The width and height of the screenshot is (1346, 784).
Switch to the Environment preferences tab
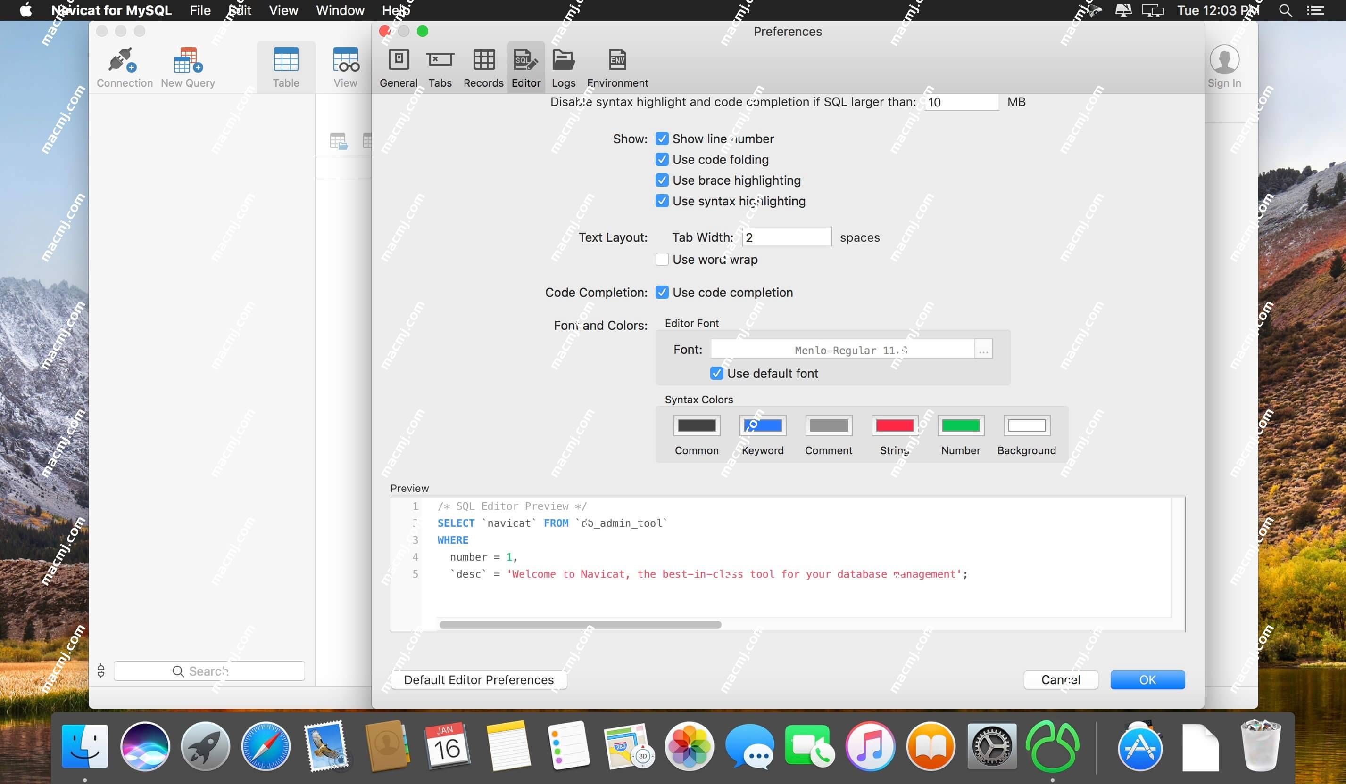tap(617, 66)
